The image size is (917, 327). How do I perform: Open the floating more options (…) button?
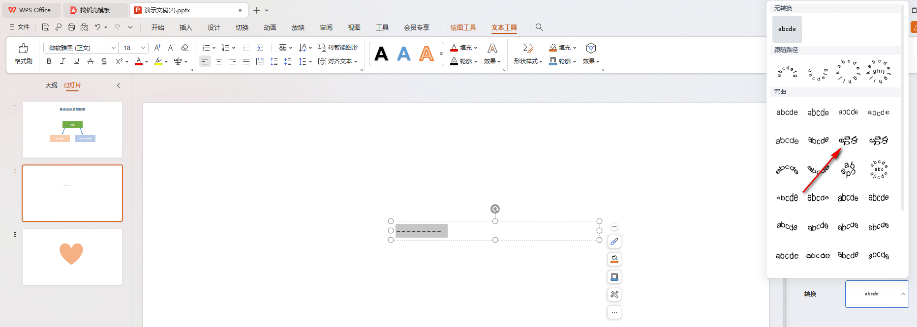click(x=614, y=312)
